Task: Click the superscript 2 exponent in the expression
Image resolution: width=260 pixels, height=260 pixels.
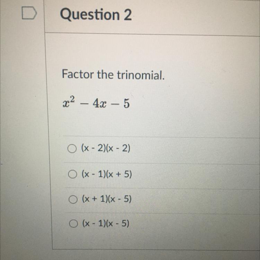Action: pos(72,99)
